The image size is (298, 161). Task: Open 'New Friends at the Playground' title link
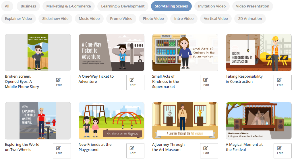click(95, 147)
